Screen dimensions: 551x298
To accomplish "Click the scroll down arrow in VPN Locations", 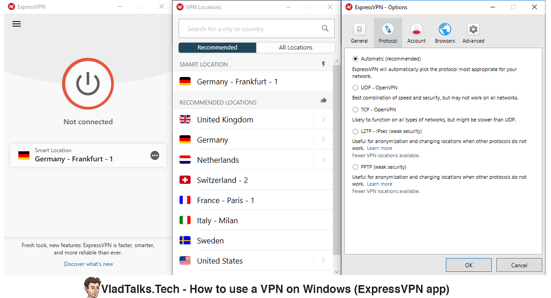I will pyautogui.click(x=337, y=272).
